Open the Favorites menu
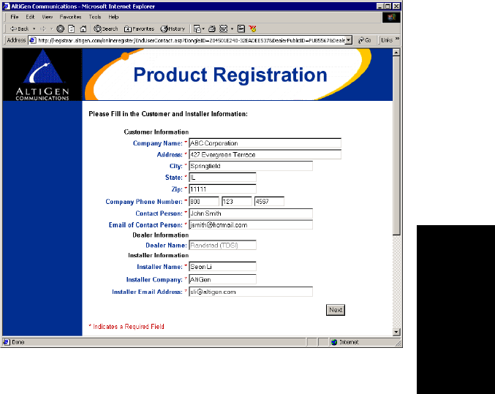The image size is (495, 394). 70,17
